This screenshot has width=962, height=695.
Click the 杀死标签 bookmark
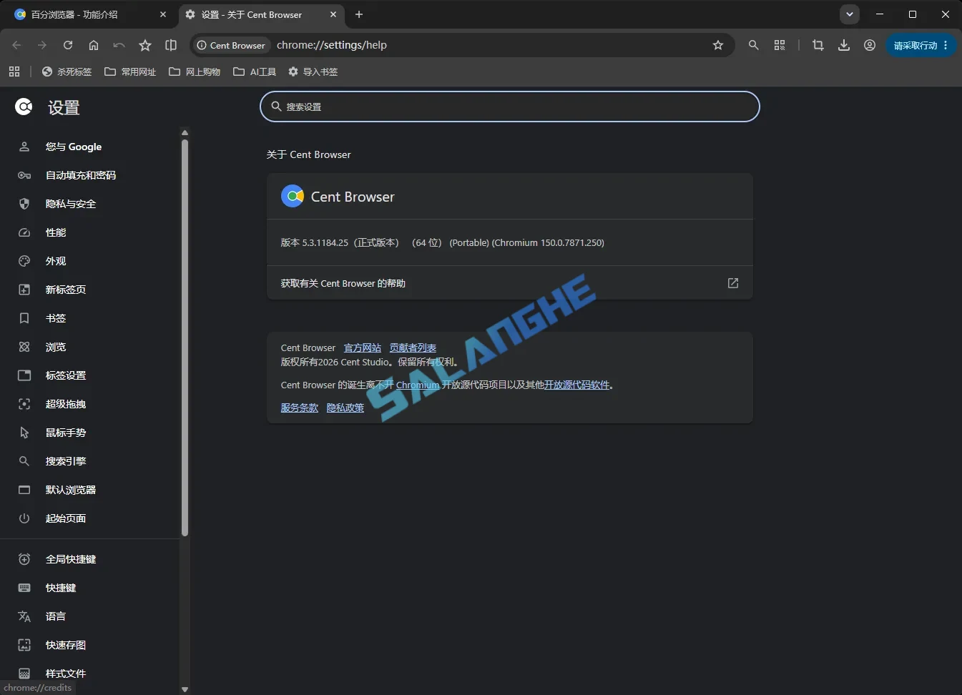click(67, 72)
